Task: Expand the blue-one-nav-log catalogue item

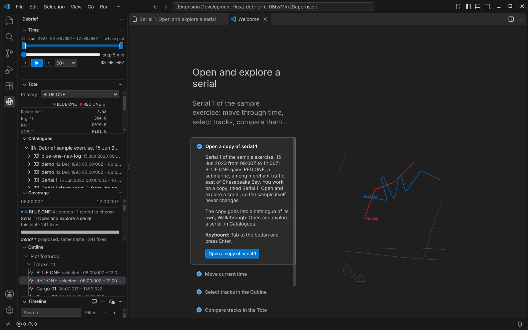Action: [29, 156]
